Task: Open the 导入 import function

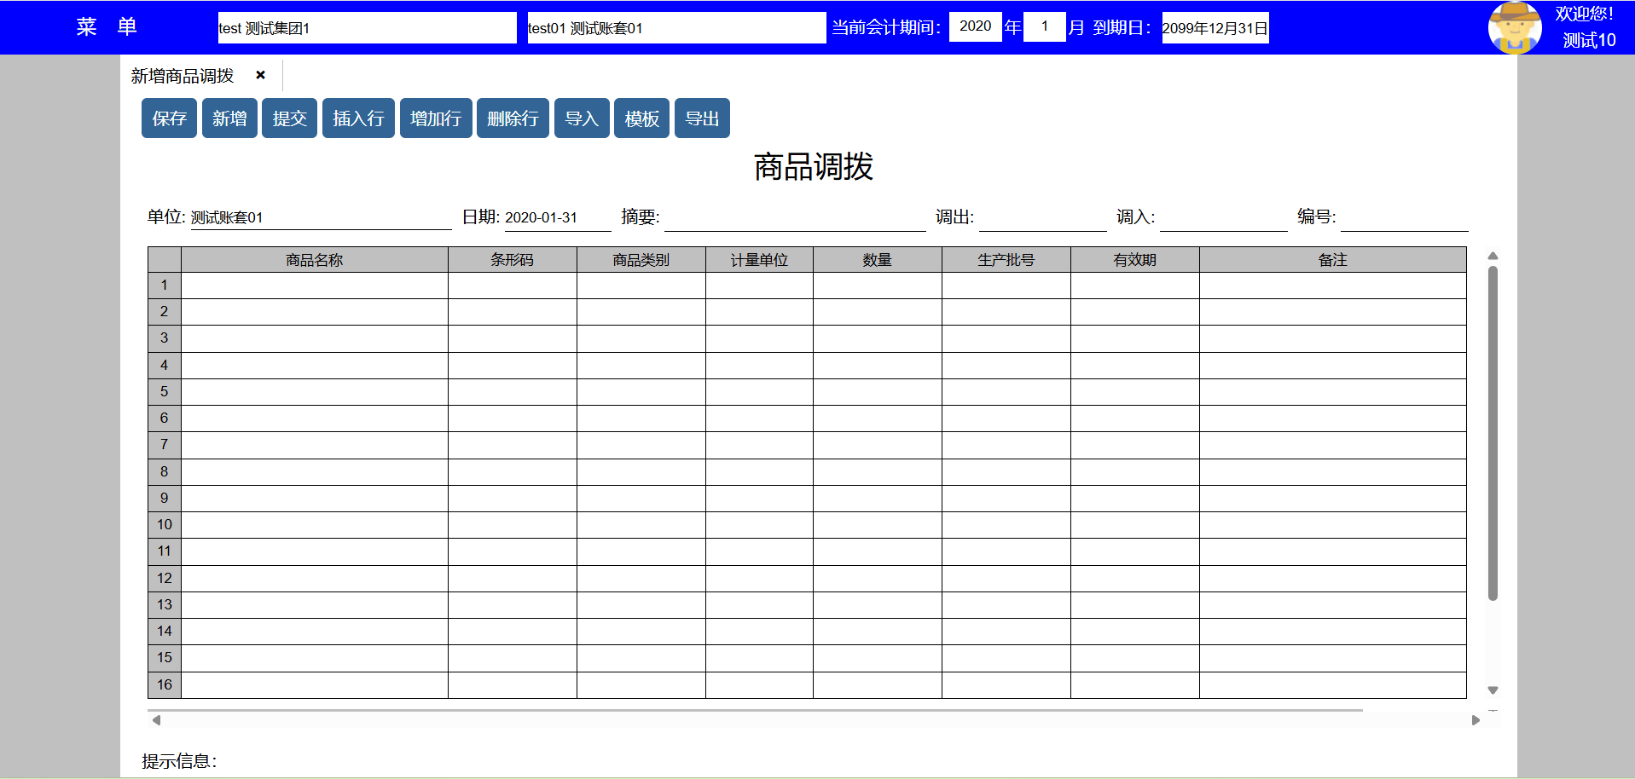Action: (x=582, y=118)
